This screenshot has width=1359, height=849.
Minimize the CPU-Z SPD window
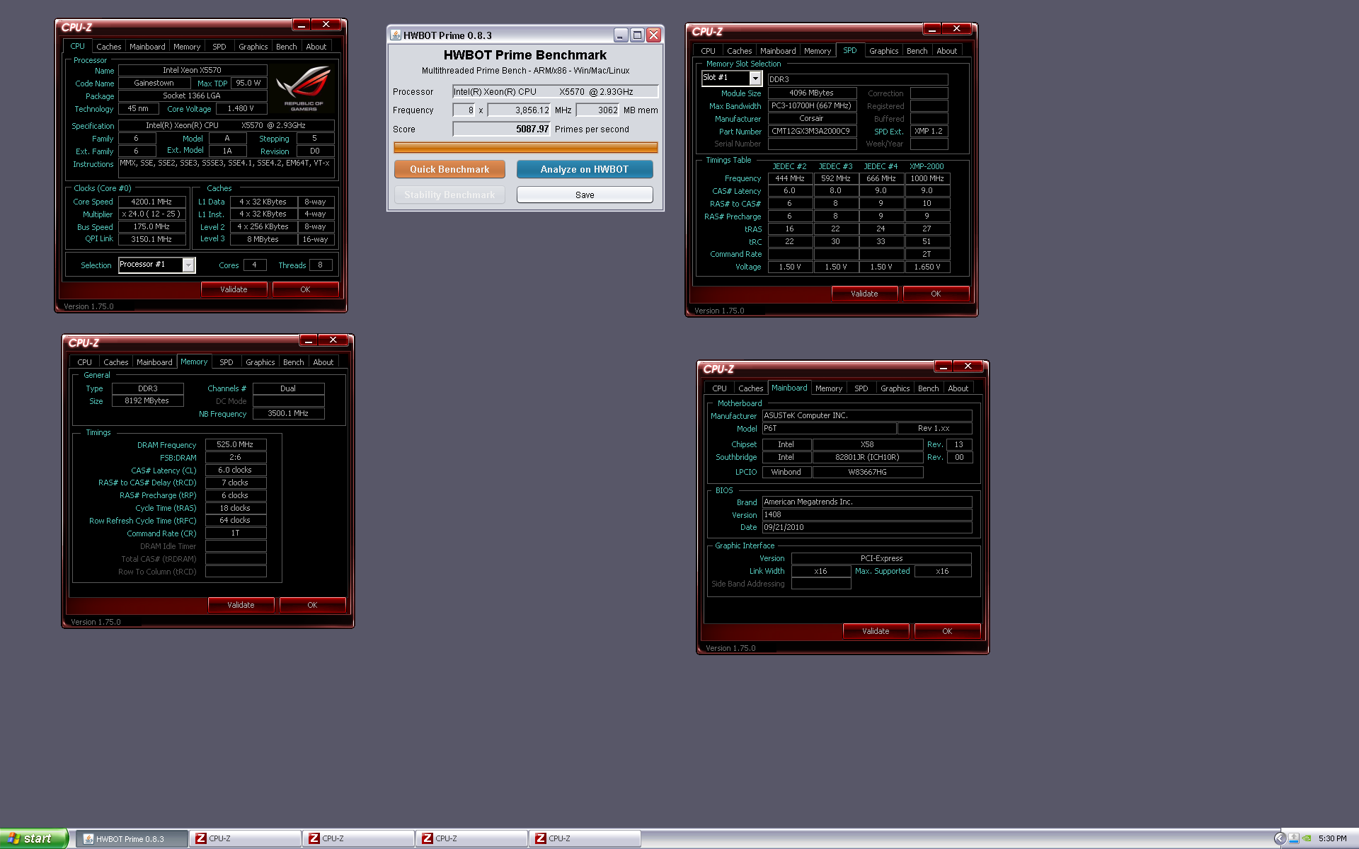[931, 29]
